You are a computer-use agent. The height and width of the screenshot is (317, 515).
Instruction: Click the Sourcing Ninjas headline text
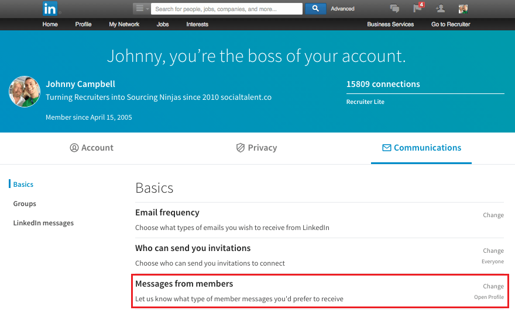(159, 97)
